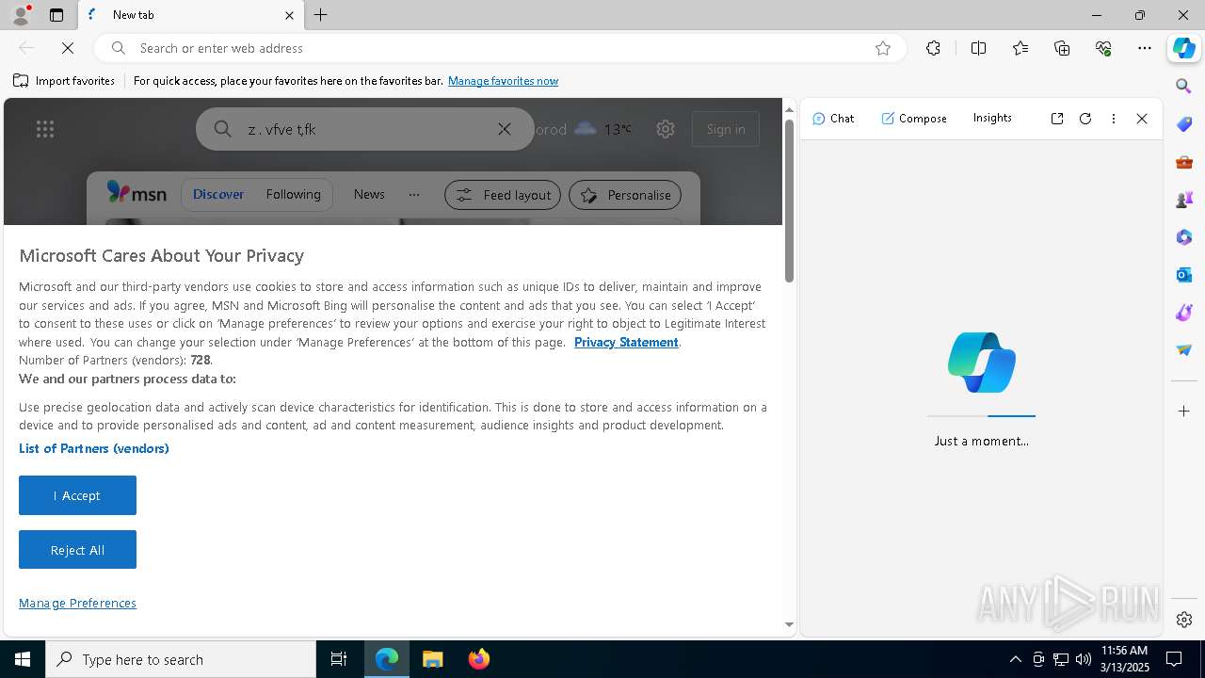Viewport: 1205px width, 678px height.
Task: Open the MSN apps grid launcher
Action: point(45,129)
